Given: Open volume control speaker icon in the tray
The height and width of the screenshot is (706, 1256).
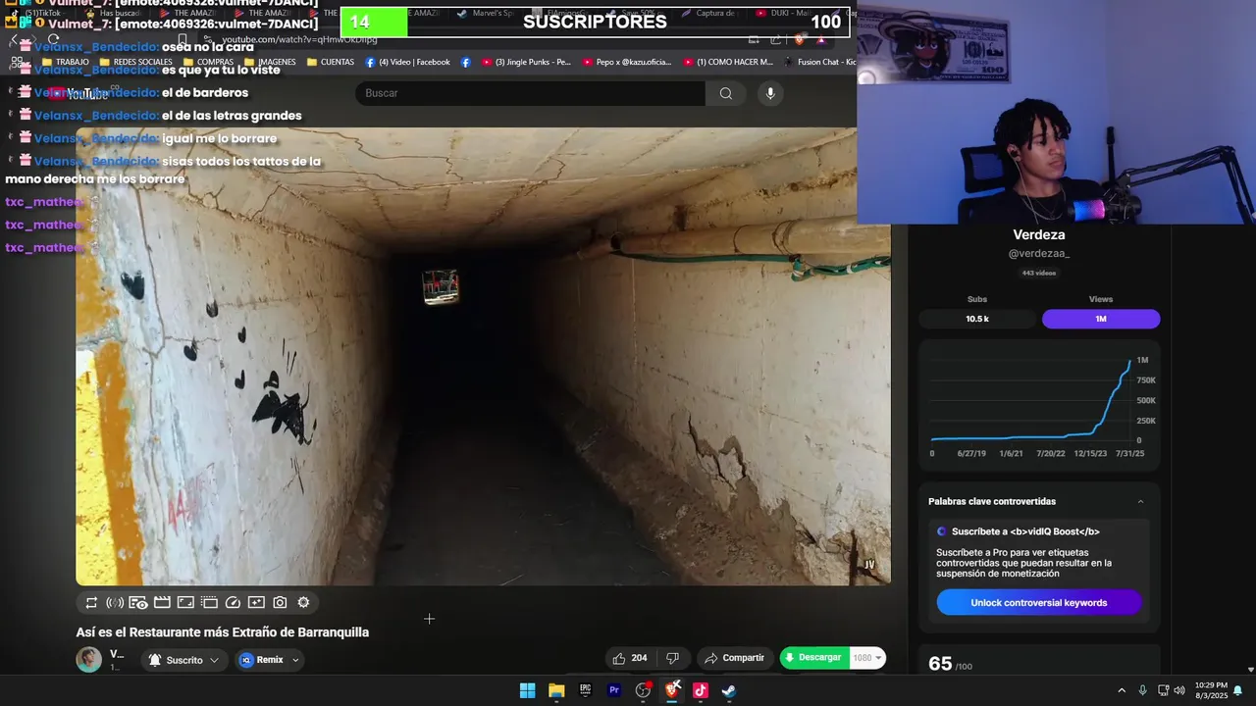Looking at the screenshot, I should [1179, 690].
